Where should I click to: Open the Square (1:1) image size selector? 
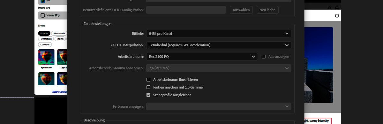pos(53,15)
